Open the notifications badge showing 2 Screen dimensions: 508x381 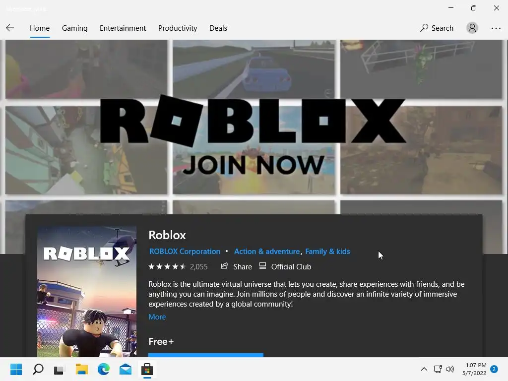[x=494, y=369]
